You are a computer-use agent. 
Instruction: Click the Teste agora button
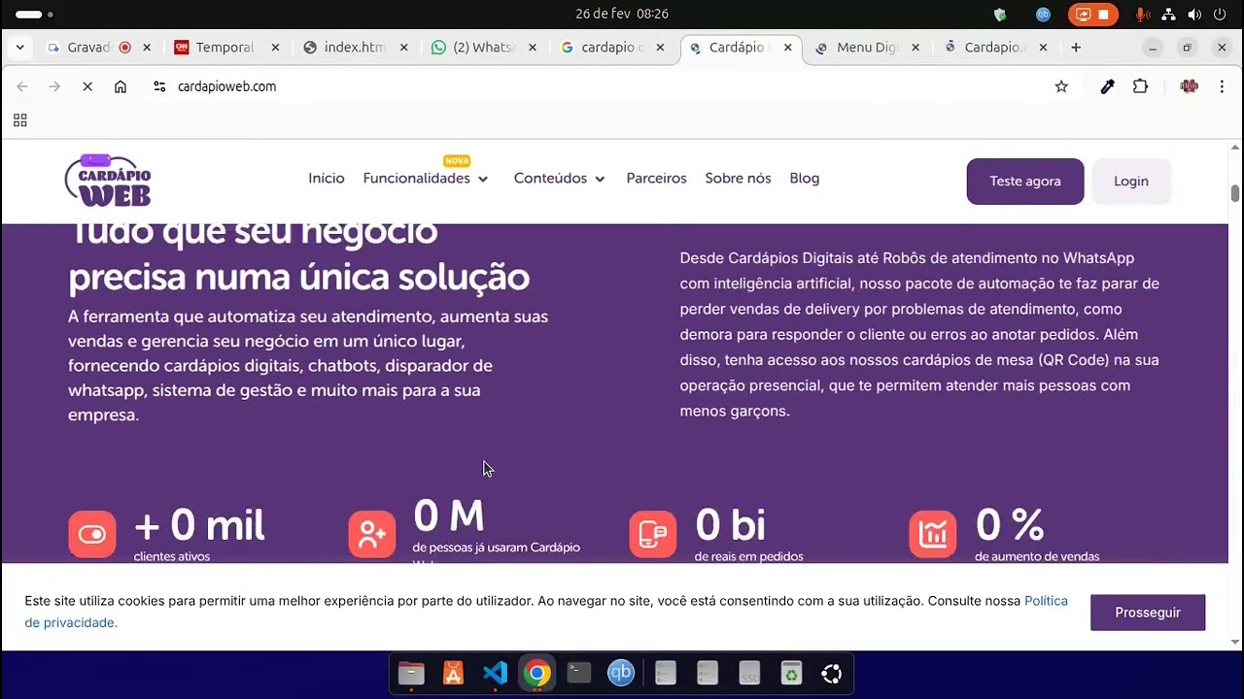(x=1025, y=182)
